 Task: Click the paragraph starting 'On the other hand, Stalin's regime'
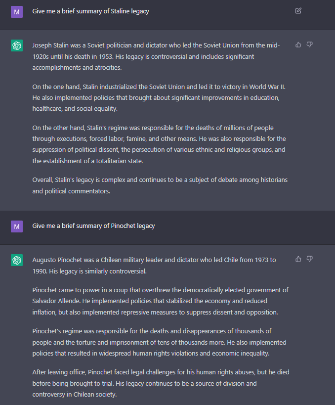159,144
